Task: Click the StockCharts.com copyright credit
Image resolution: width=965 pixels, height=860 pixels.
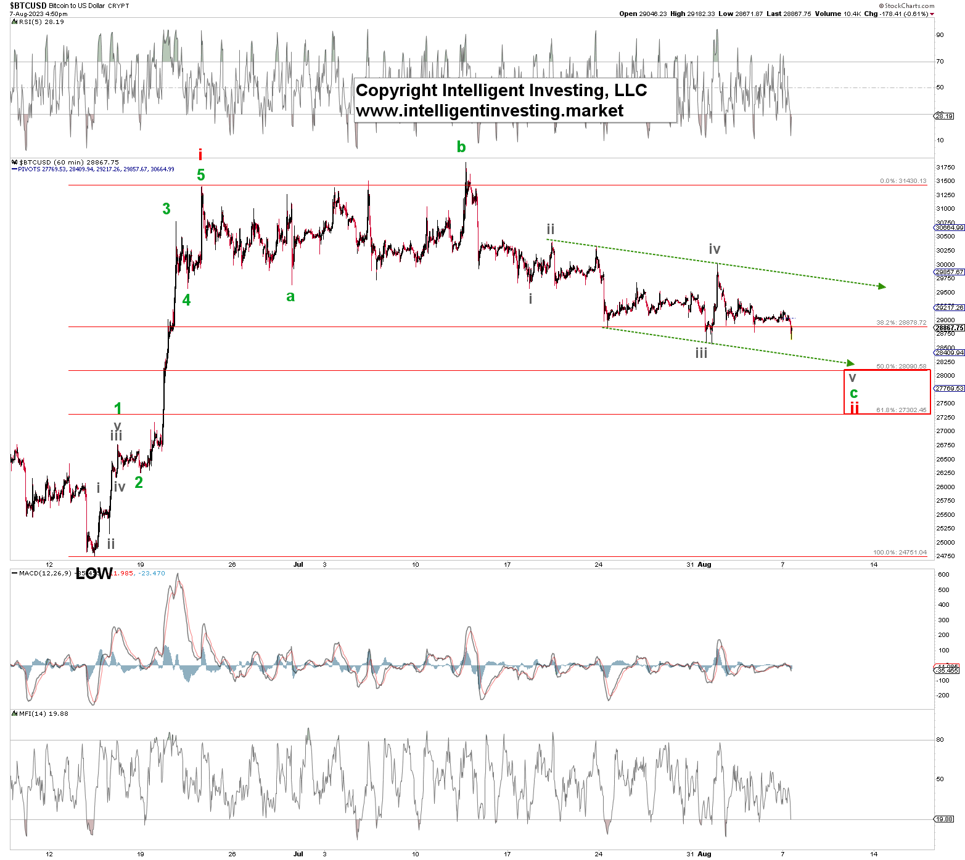Action: click(x=906, y=6)
